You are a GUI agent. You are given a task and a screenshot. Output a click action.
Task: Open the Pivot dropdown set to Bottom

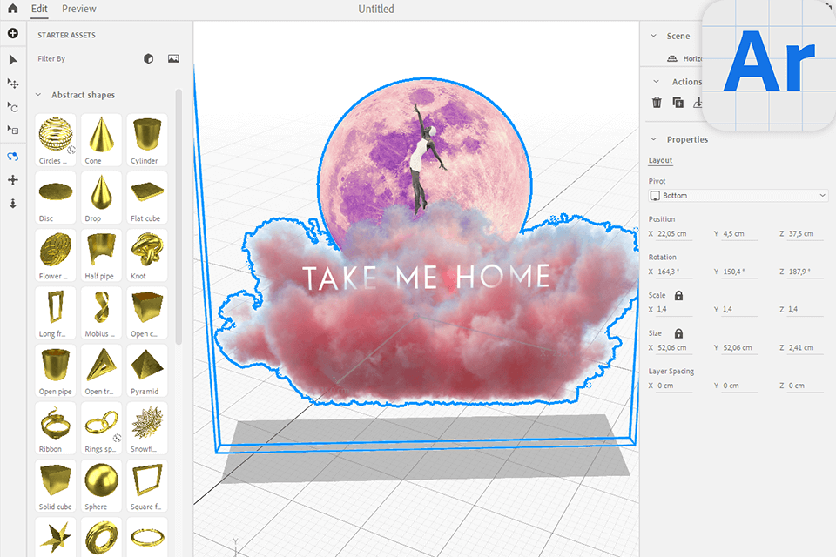738,196
